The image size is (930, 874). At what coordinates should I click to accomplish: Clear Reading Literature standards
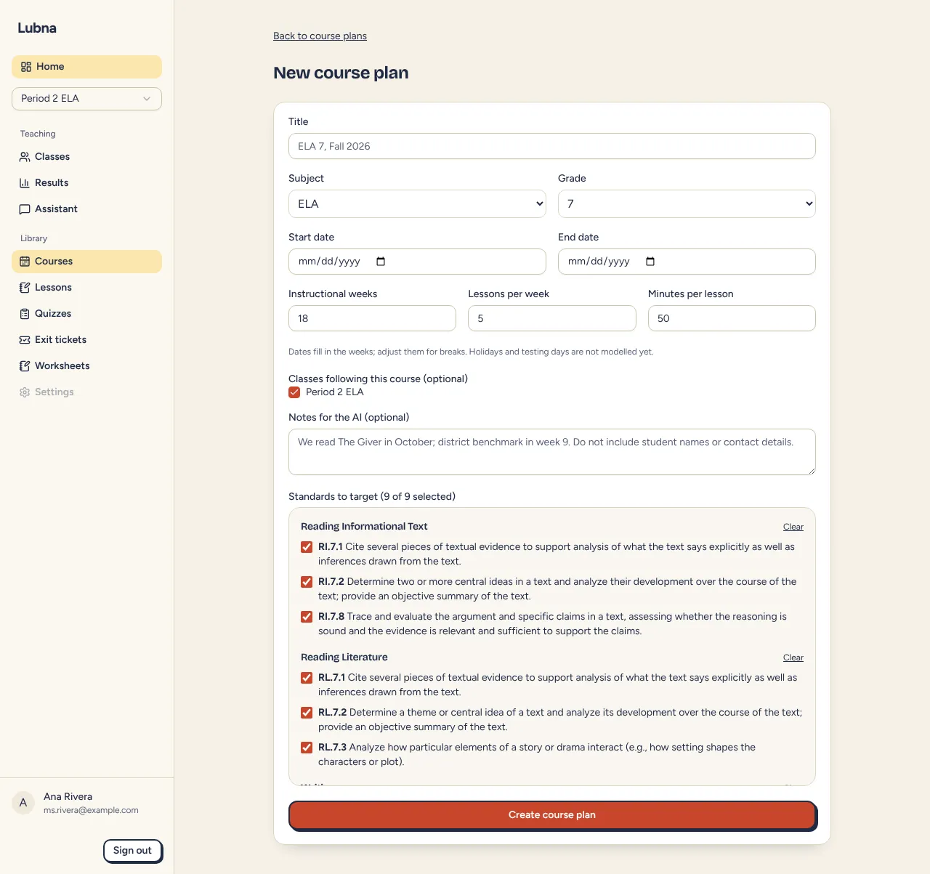[793, 658]
